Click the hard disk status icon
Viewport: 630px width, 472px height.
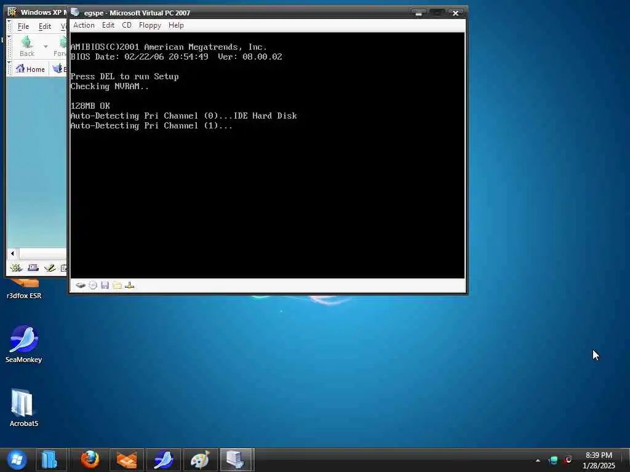point(81,285)
